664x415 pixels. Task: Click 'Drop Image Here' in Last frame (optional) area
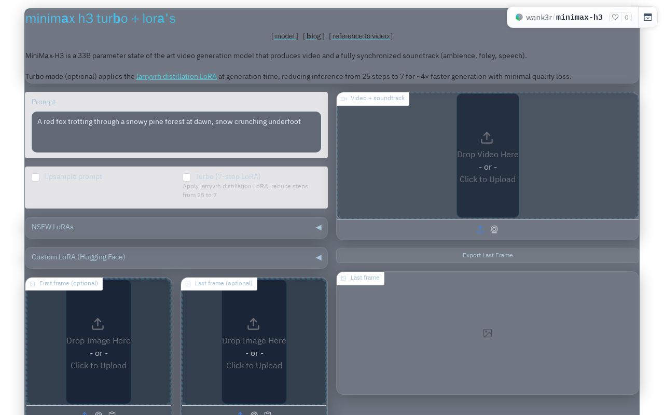click(254, 340)
